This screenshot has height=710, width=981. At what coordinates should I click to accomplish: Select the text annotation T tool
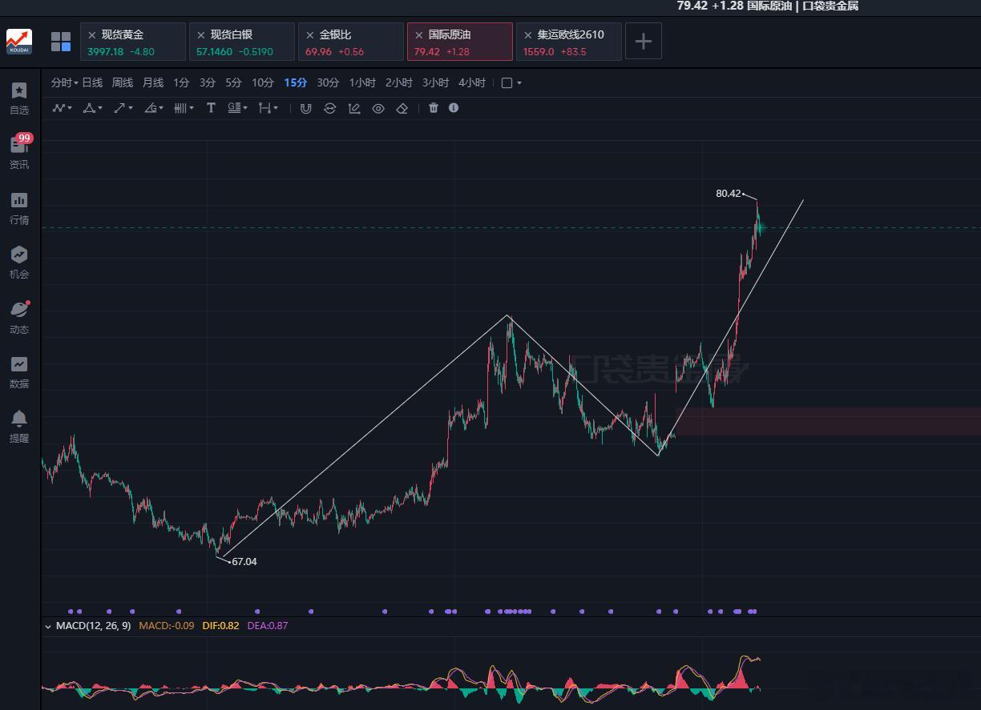[211, 108]
